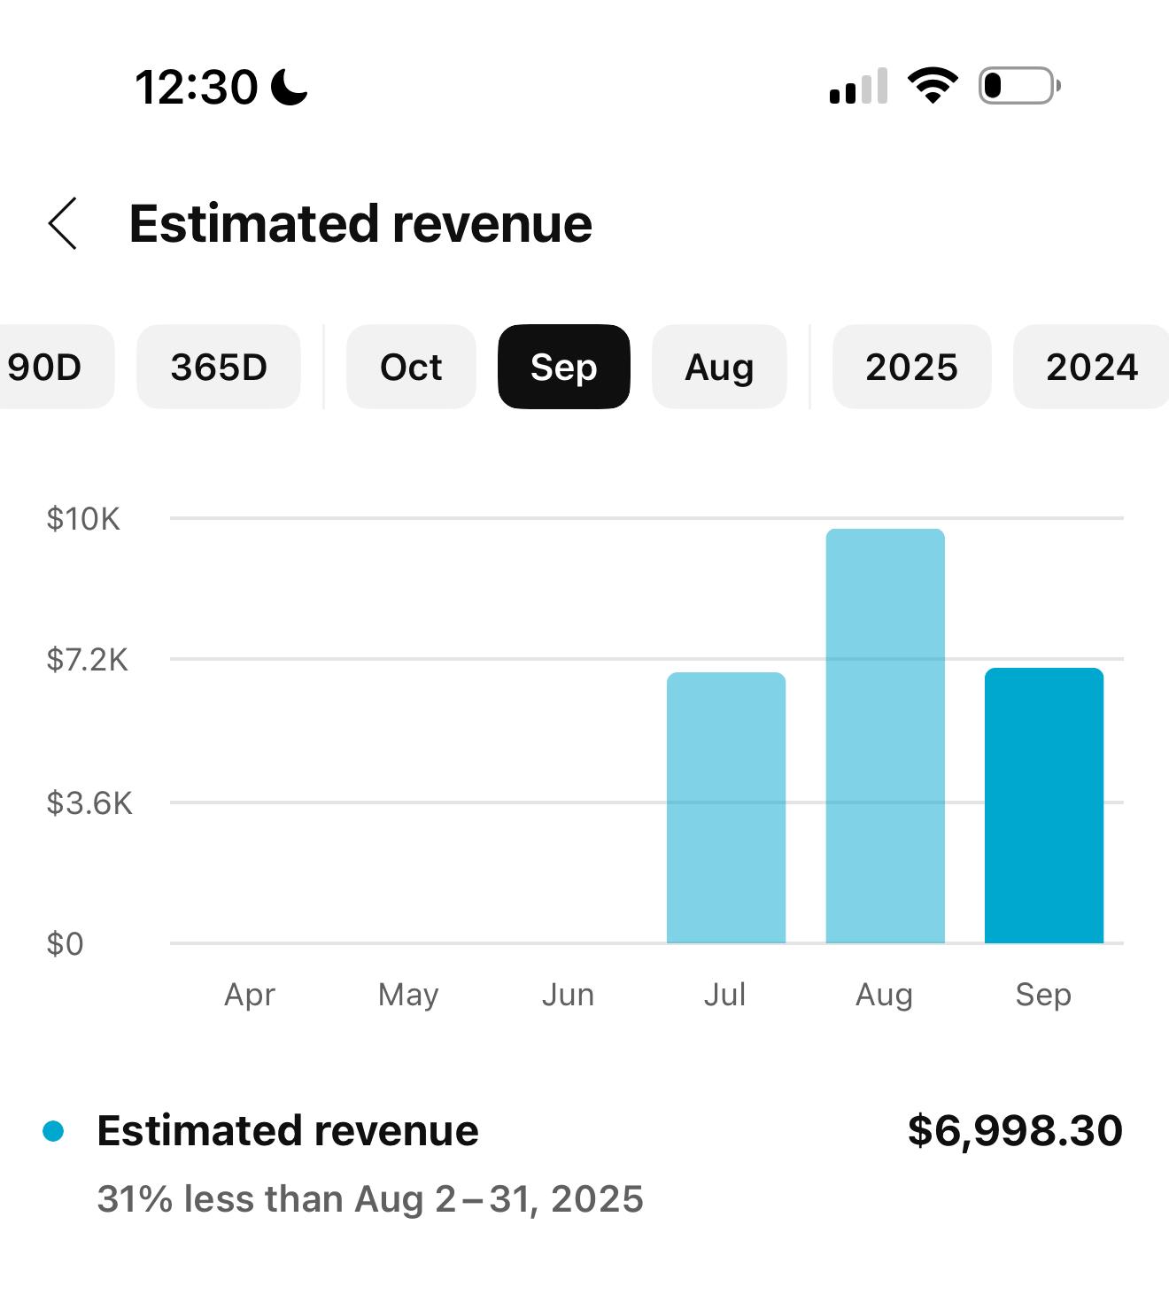Select the Oct month filter
This screenshot has height=1310, width=1169.
pyautogui.click(x=411, y=367)
